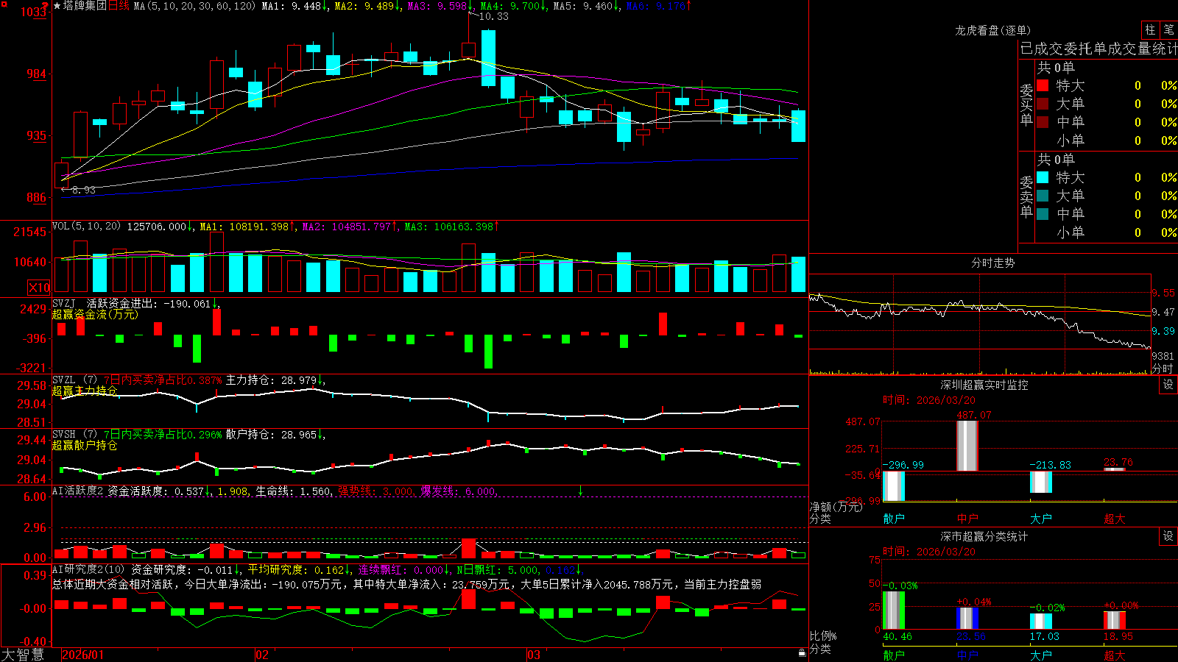Click 大户 bar valued -213.83
This screenshot has height=662, width=1178.
point(1041,483)
